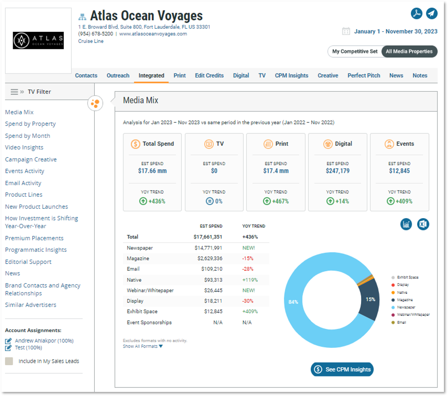
Task: Export page as PDF icon
Action: pyautogui.click(x=417, y=14)
